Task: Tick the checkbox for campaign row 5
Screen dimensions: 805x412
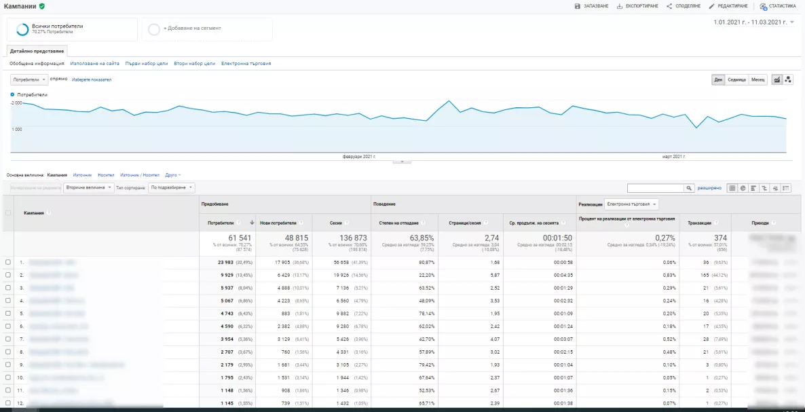Action: click(x=7, y=313)
